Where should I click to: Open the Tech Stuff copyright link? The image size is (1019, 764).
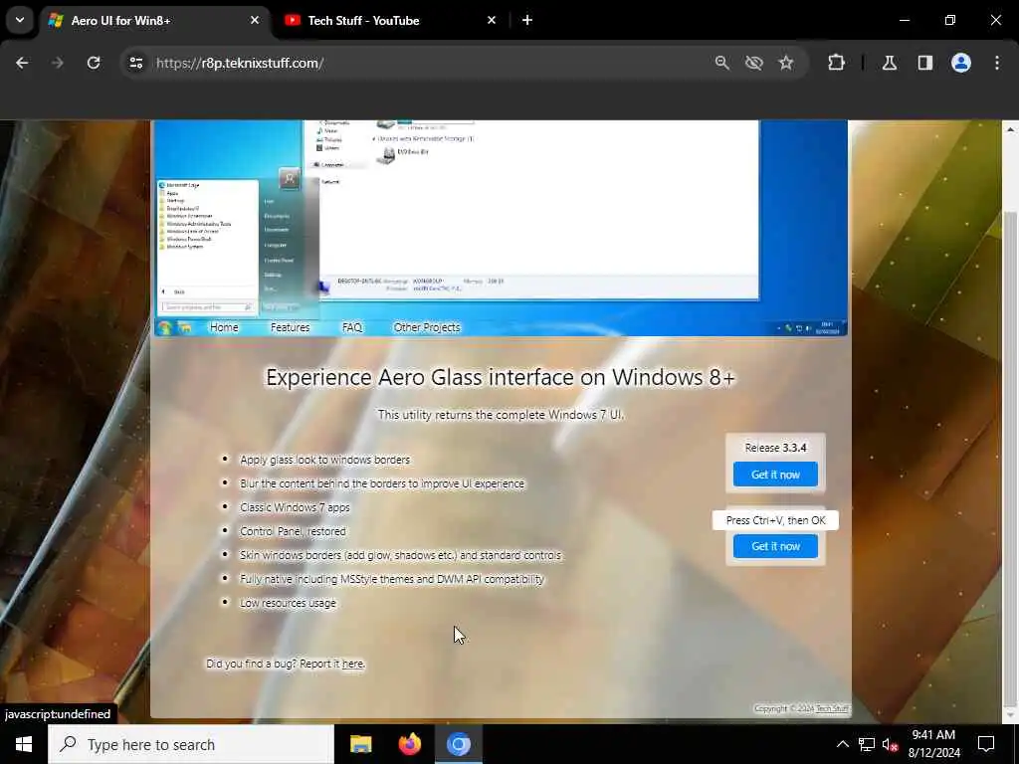[x=832, y=708]
